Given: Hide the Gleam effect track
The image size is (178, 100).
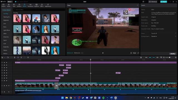Looking at the screenshot, I should coord(7,62).
